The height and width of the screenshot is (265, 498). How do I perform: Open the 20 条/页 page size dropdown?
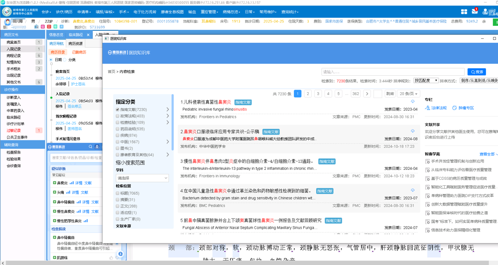click(x=408, y=94)
